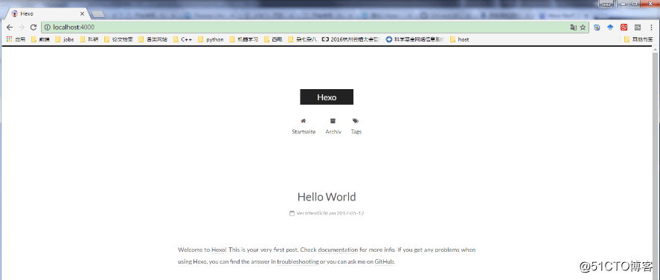Reload the page with the refresh icon
This screenshot has height=280, width=660.
tap(33, 27)
